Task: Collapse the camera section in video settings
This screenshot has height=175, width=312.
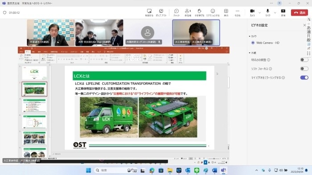Action: [250, 36]
